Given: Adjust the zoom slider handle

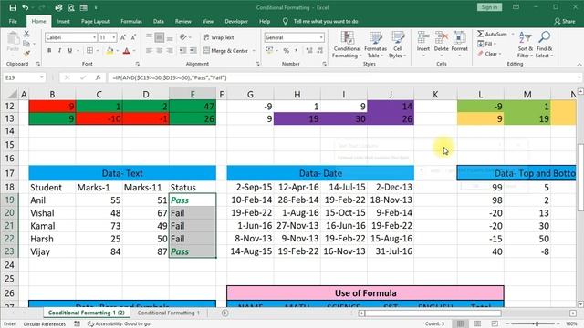Looking at the screenshot, I should (x=537, y=324).
